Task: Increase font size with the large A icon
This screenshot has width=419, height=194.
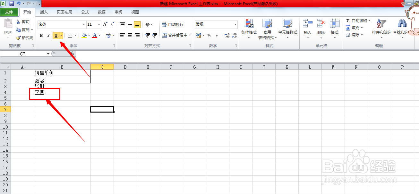Action: click(x=105, y=24)
